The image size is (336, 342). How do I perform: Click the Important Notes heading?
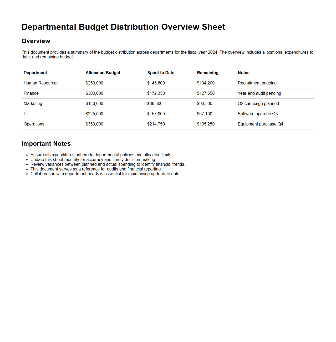[46, 144]
